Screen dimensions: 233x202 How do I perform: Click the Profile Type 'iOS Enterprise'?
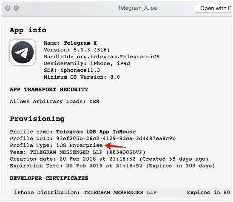click(80, 145)
